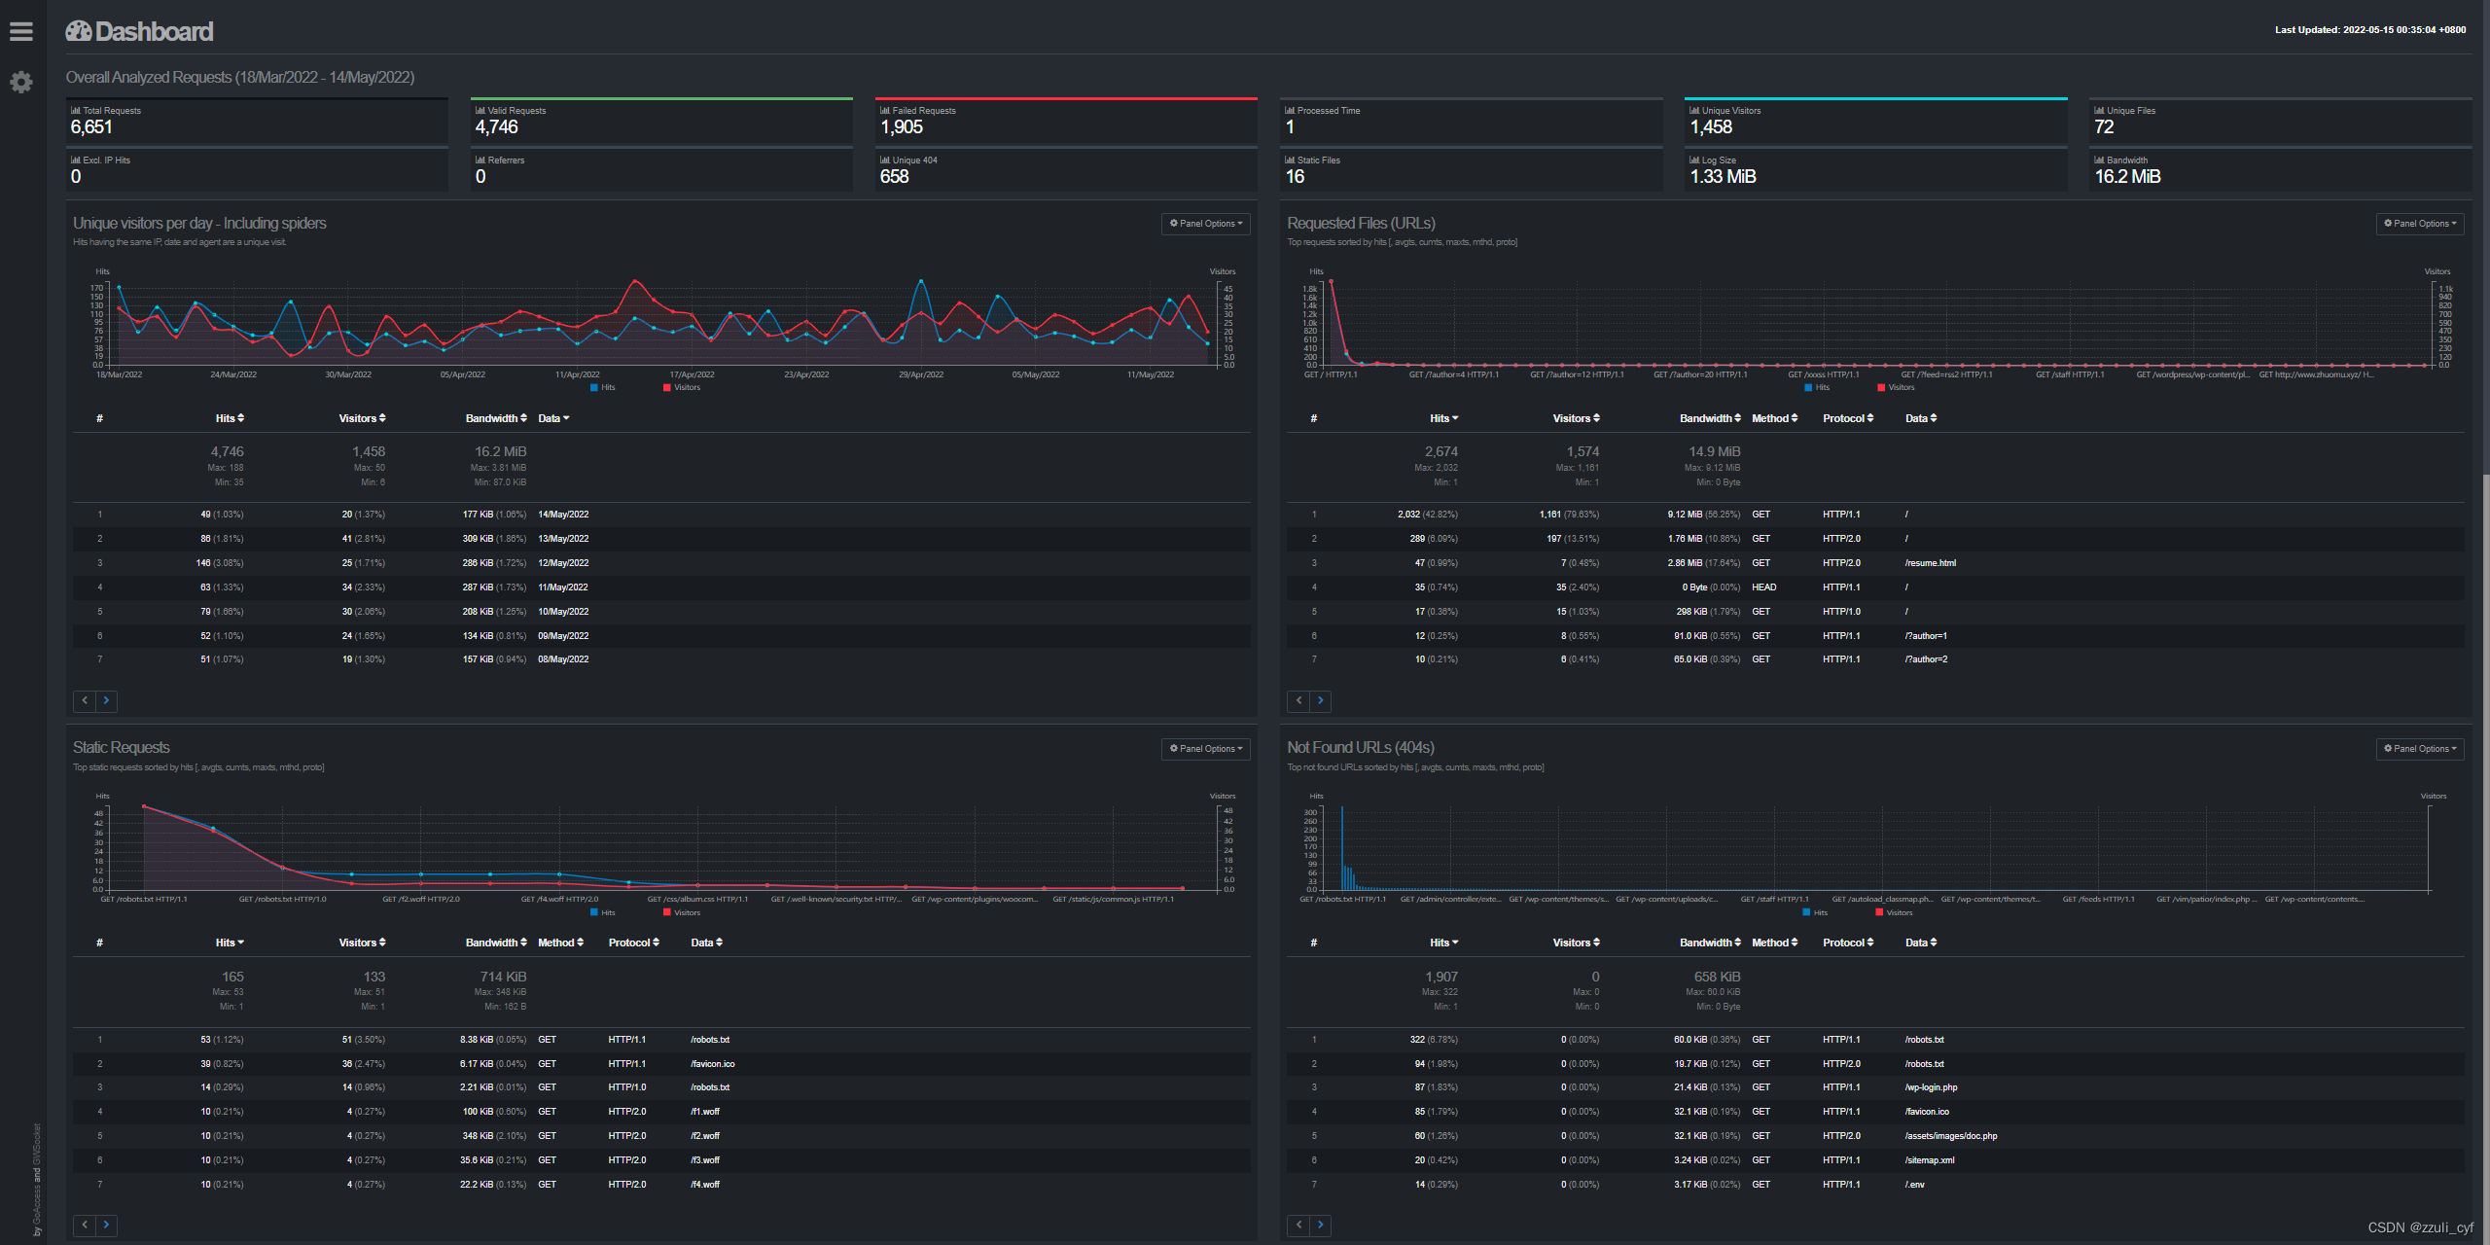Toggle Hits series in Static Requests legend
This screenshot has height=1245, width=2490.
[x=602, y=912]
